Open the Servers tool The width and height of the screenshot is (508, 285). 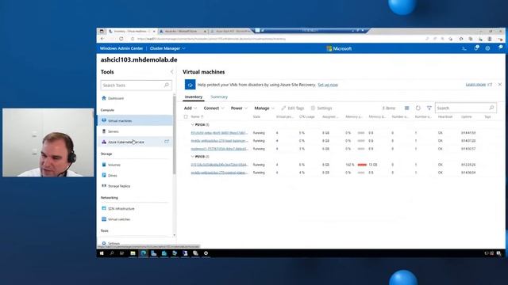click(x=113, y=131)
